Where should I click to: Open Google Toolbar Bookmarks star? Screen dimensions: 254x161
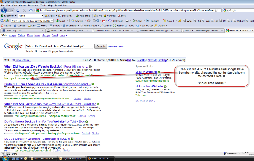[x=116, y=21]
